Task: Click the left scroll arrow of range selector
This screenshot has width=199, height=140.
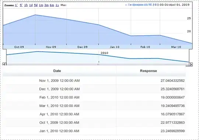Action: pos(4,64)
